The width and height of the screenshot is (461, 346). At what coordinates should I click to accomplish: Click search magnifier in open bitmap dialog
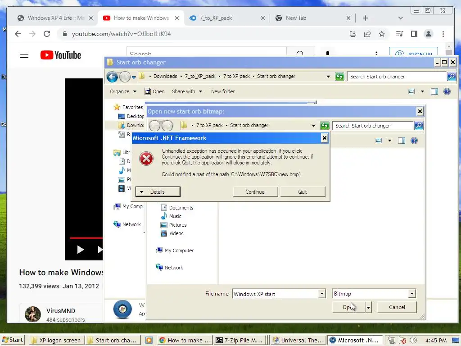pos(419,126)
